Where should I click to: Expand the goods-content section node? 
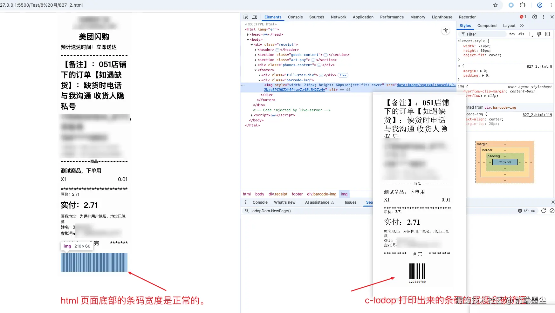pos(256,55)
